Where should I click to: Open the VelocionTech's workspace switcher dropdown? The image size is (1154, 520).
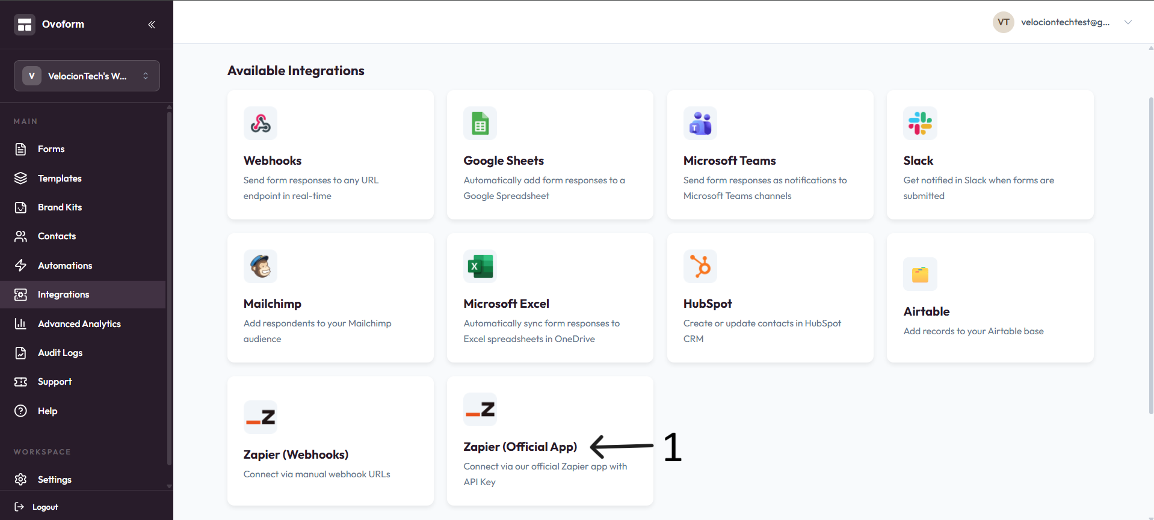point(87,76)
